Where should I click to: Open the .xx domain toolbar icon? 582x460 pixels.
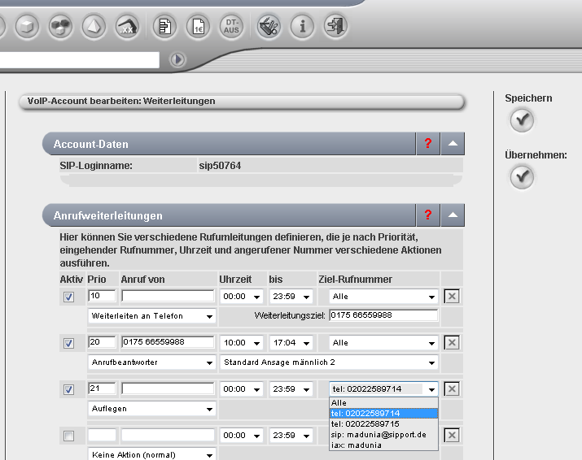[127, 27]
